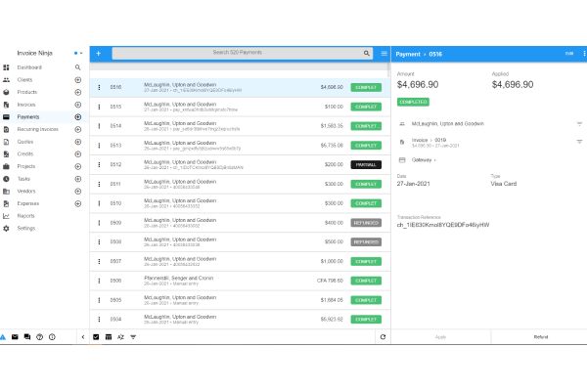Open the help question mark icon
This screenshot has height=391, width=587.
tap(39, 336)
